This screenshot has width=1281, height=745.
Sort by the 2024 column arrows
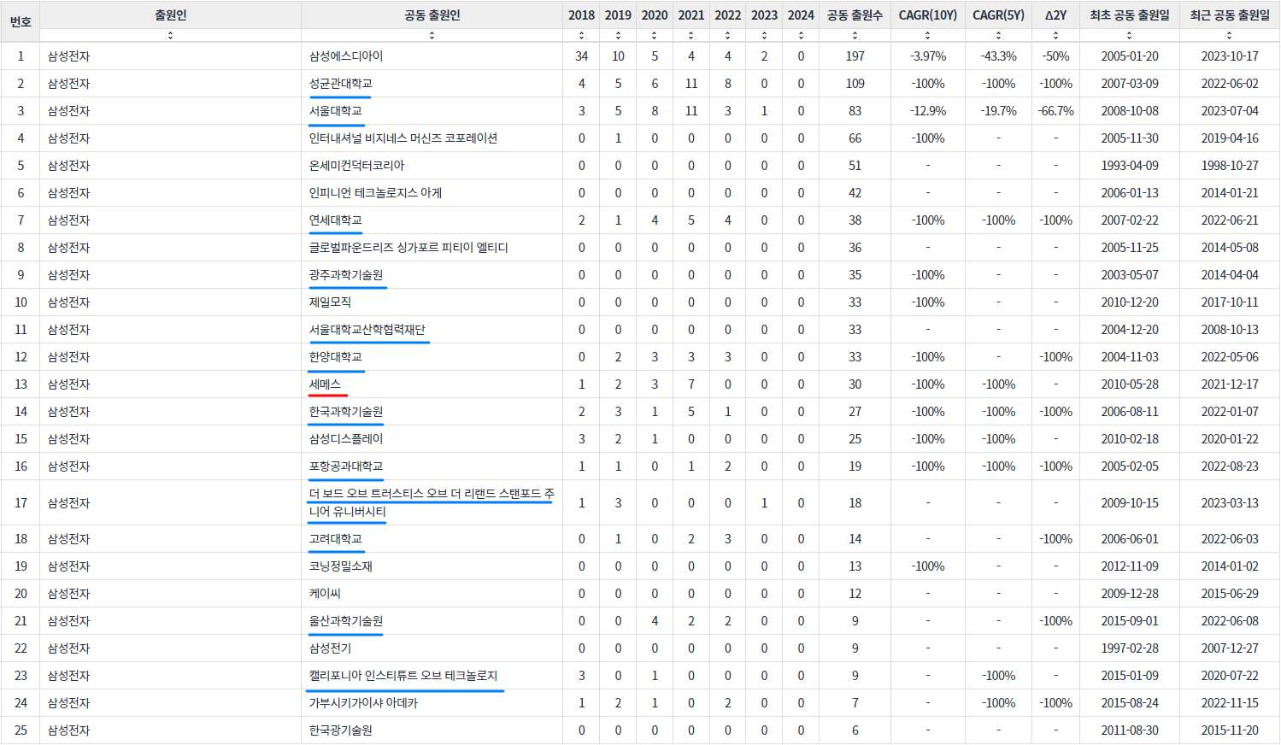tap(801, 36)
